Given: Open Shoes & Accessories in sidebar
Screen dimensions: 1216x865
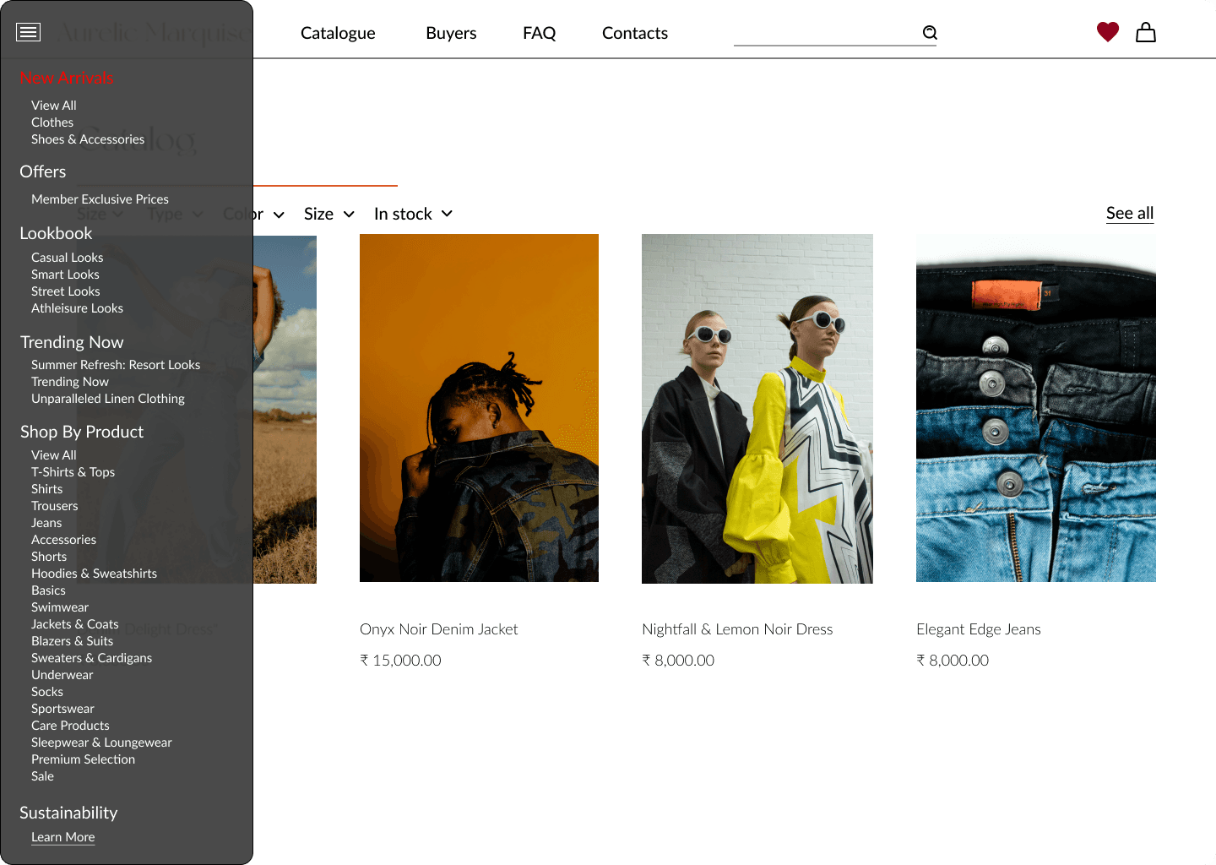Looking at the screenshot, I should (88, 139).
